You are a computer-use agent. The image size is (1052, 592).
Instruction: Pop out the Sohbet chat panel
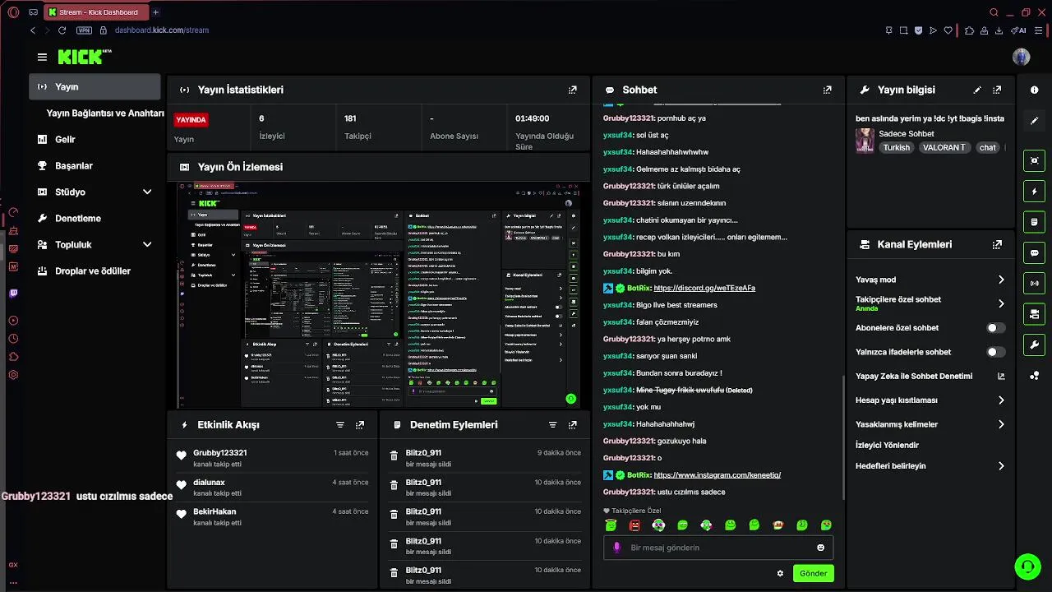(x=828, y=90)
